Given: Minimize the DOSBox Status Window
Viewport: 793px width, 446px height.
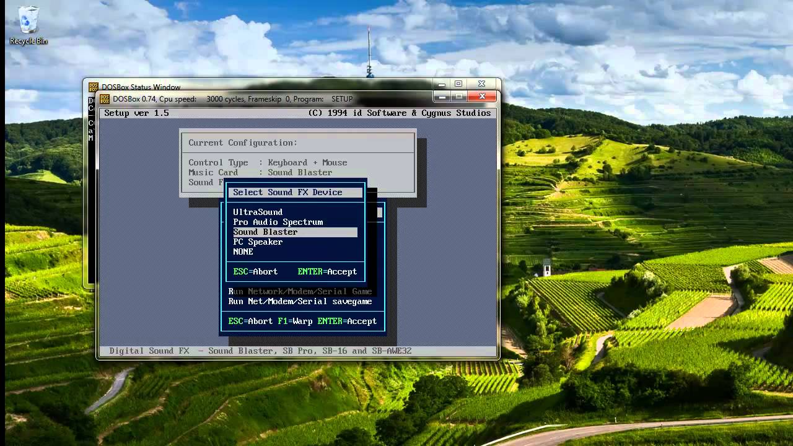Looking at the screenshot, I should tap(441, 84).
